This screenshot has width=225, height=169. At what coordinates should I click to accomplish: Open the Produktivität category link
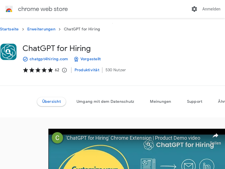[x=87, y=70]
